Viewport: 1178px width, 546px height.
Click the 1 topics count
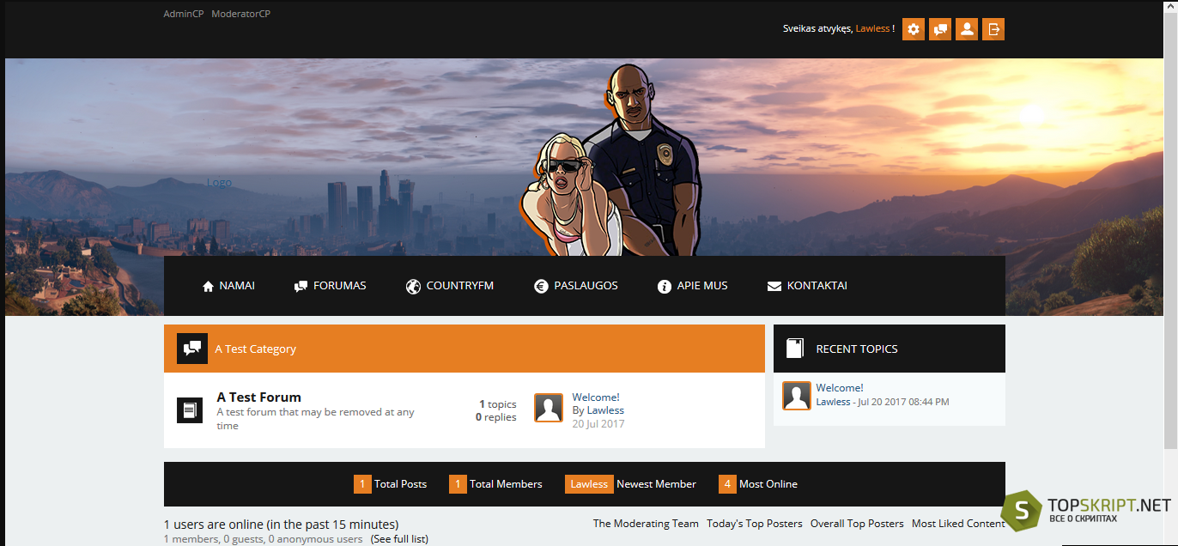pyautogui.click(x=498, y=404)
